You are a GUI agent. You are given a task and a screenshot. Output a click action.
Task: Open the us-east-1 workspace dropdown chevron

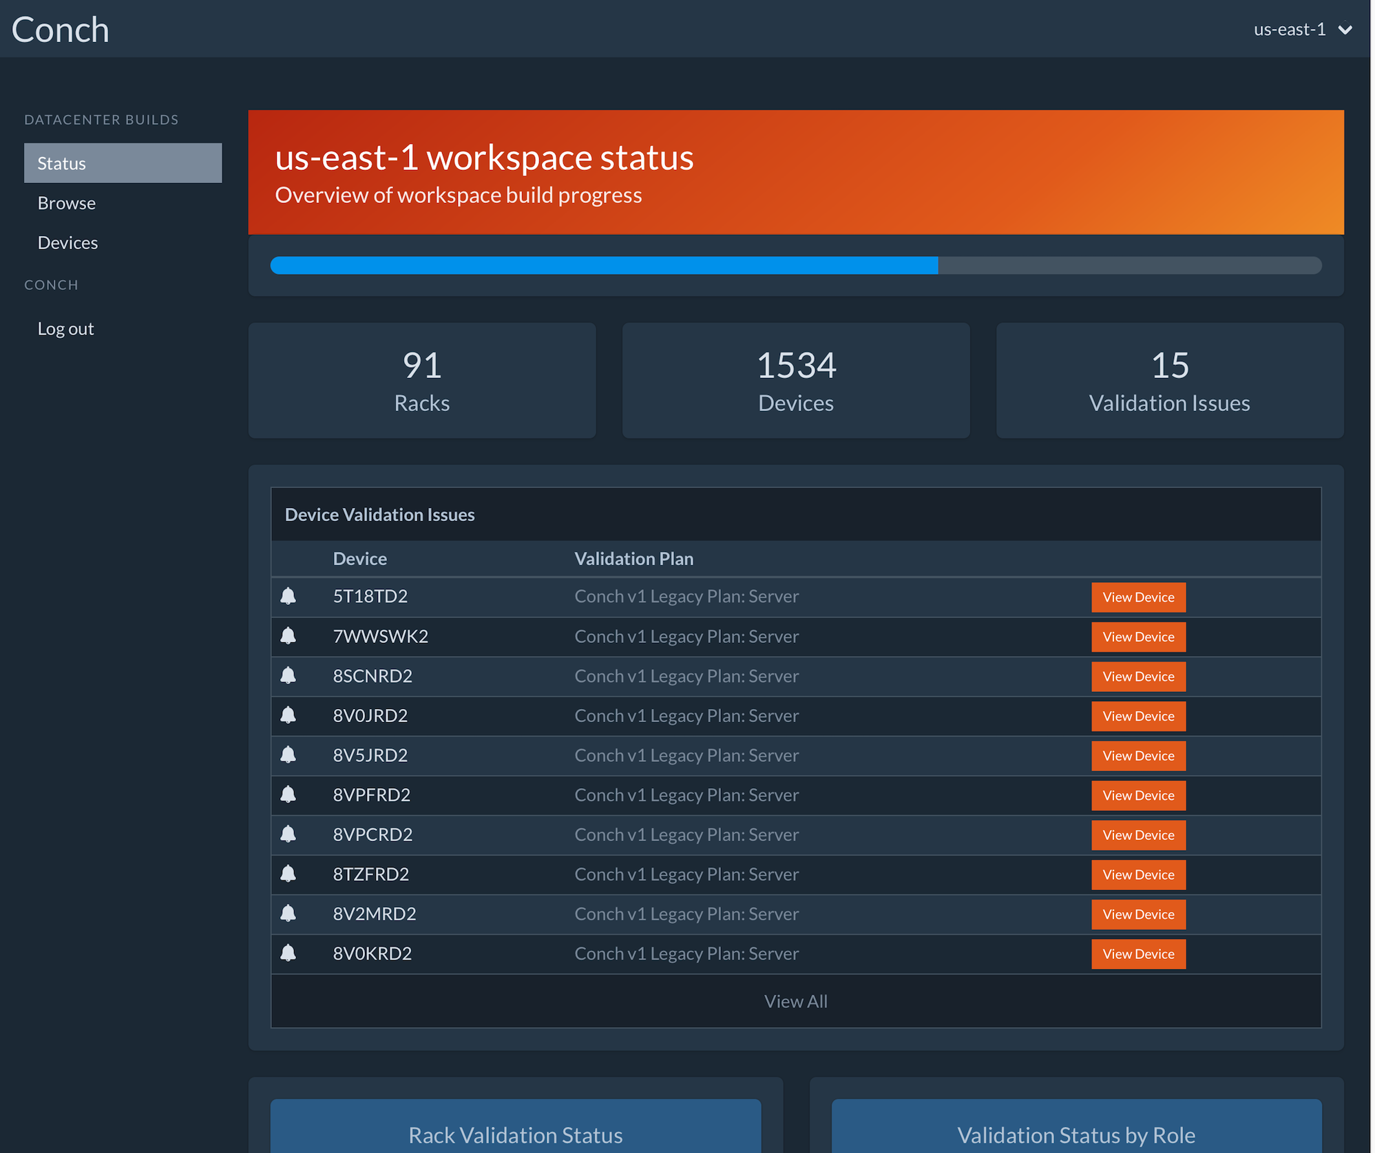click(x=1345, y=30)
